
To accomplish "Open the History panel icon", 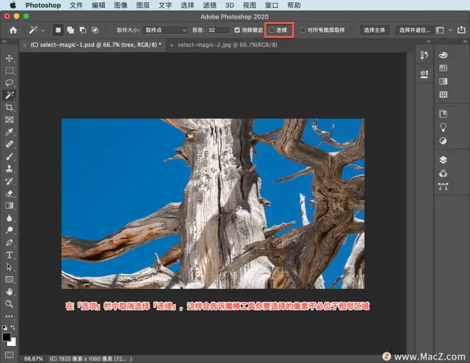I will (424, 55).
